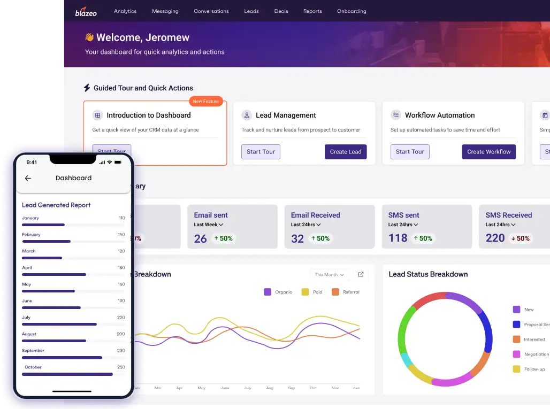550x409 pixels.
Task: Open the Last Week dropdown on Email sent card
Action: click(208, 225)
